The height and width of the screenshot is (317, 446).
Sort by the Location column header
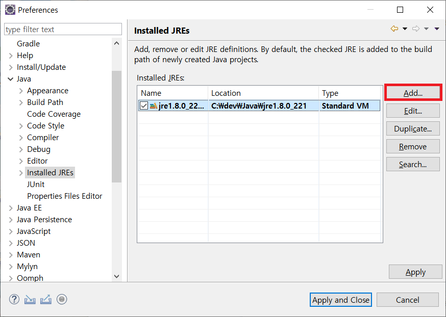point(263,93)
